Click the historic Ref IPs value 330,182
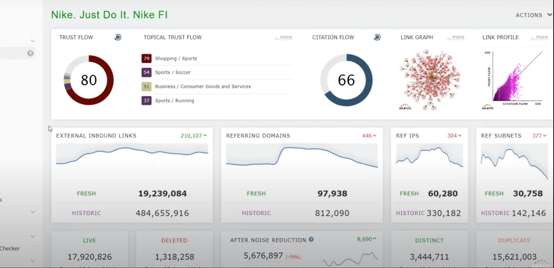Screen dimensions: 554x268 click(x=444, y=213)
